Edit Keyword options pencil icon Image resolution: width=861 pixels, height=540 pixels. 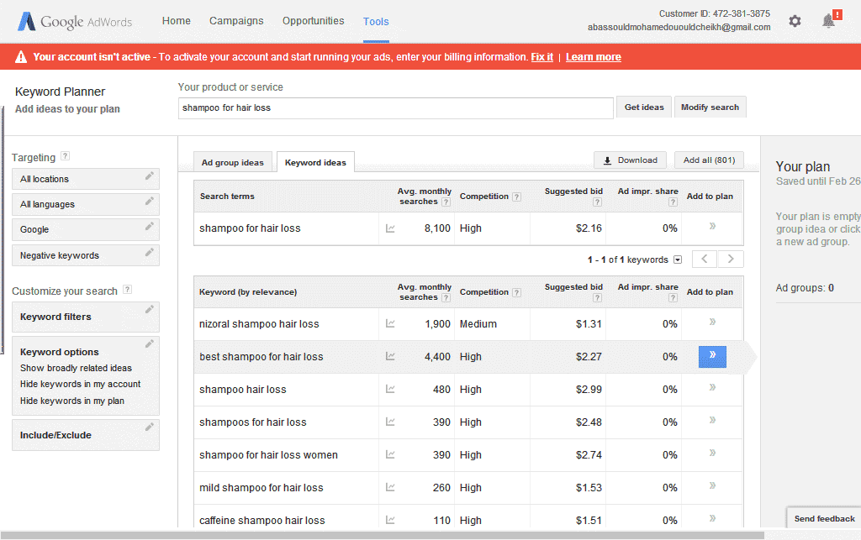149,343
